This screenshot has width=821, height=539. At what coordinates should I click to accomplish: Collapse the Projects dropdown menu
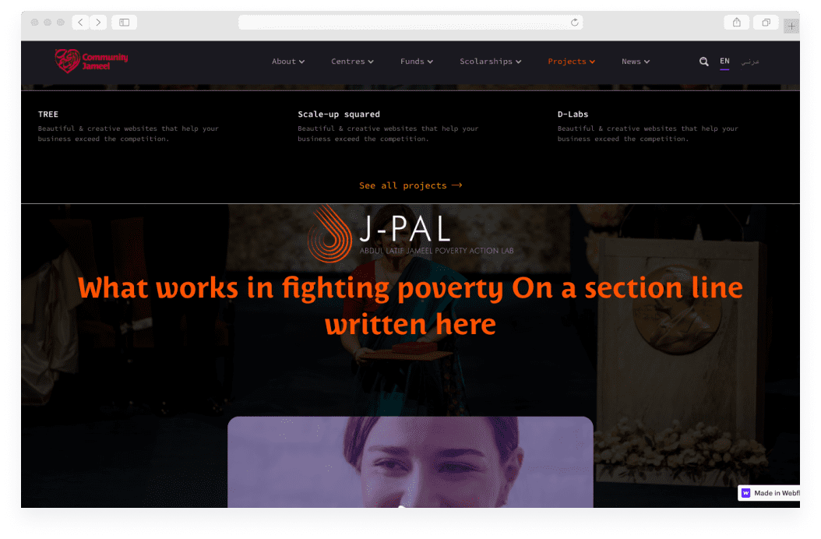tap(571, 62)
